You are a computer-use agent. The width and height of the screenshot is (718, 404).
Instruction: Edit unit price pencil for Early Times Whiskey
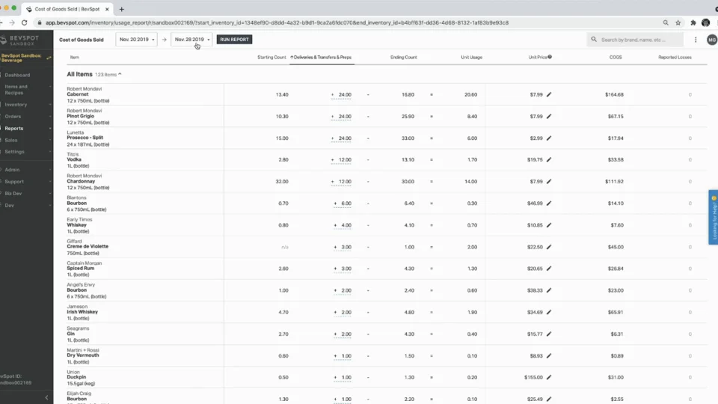(548, 225)
